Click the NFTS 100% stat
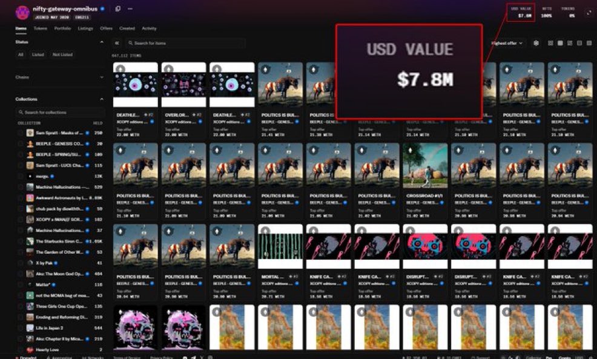597x359 pixels. [x=547, y=12]
